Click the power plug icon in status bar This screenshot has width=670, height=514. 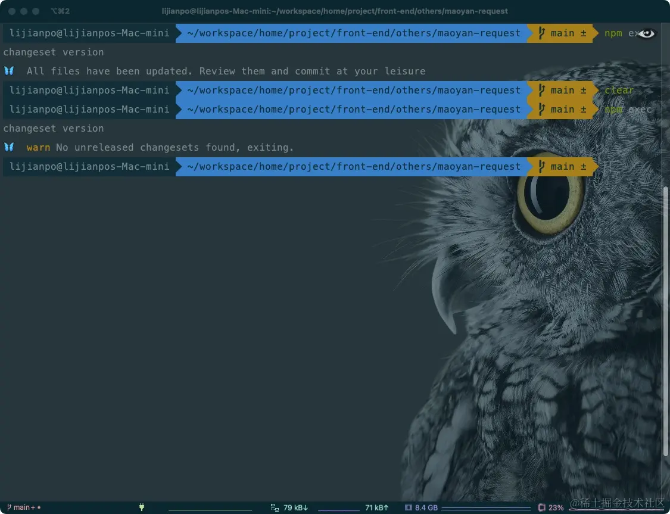click(x=142, y=507)
